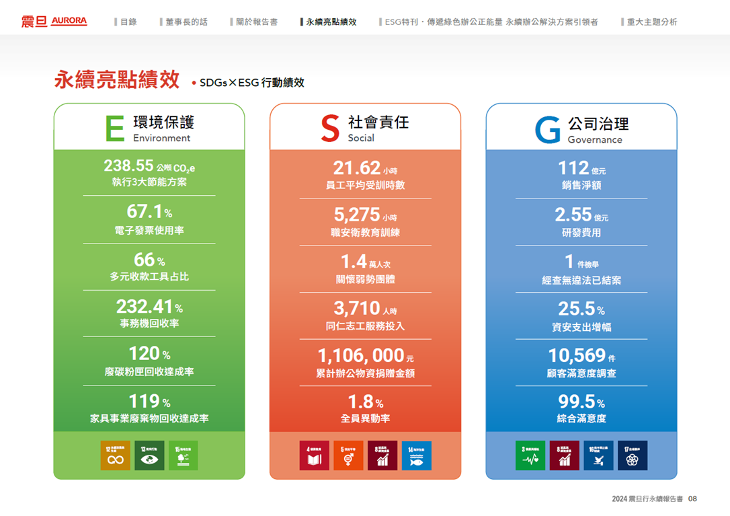Click the 累計辦公物資捐贈金額 label
The width and height of the screenshot is (730, 516).
(365, 373)
